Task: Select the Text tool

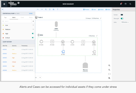Action: coord(57,10)
